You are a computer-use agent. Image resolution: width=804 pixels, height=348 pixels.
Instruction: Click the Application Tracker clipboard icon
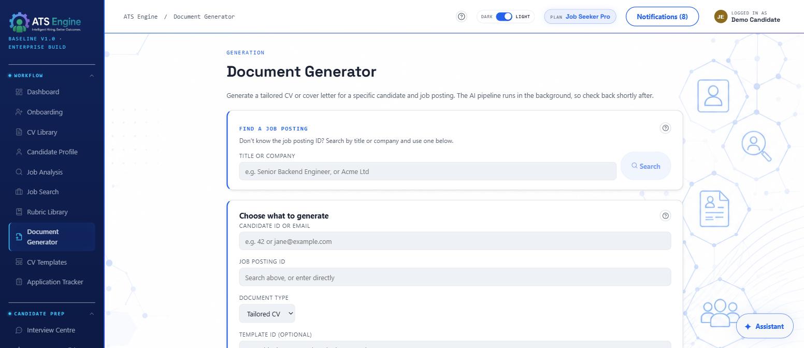point(19,282)
